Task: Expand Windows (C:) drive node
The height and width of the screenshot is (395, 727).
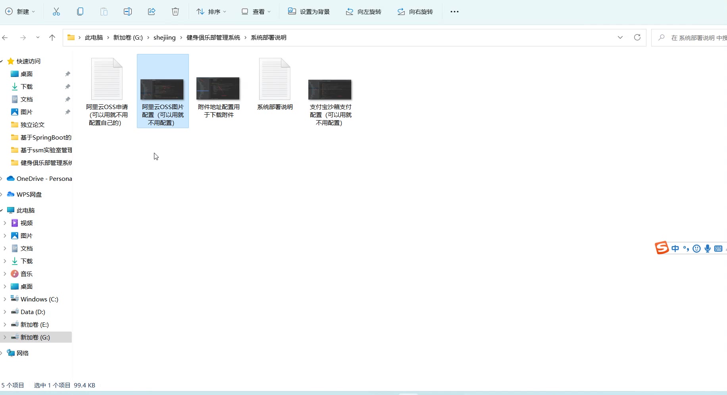Action: [x=5, y=299]
